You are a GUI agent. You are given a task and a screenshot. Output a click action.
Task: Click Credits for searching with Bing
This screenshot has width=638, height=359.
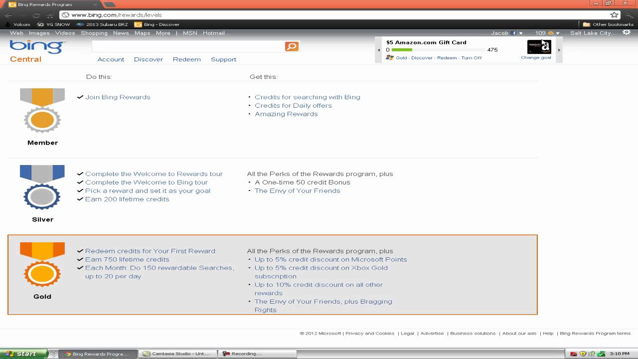pos(308,97)
